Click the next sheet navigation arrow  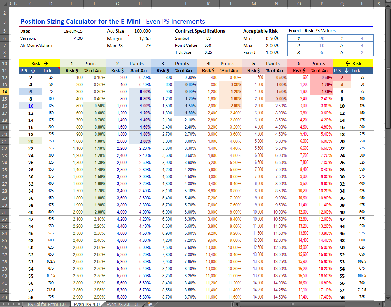pyautogui.click(x=13, y=304)
